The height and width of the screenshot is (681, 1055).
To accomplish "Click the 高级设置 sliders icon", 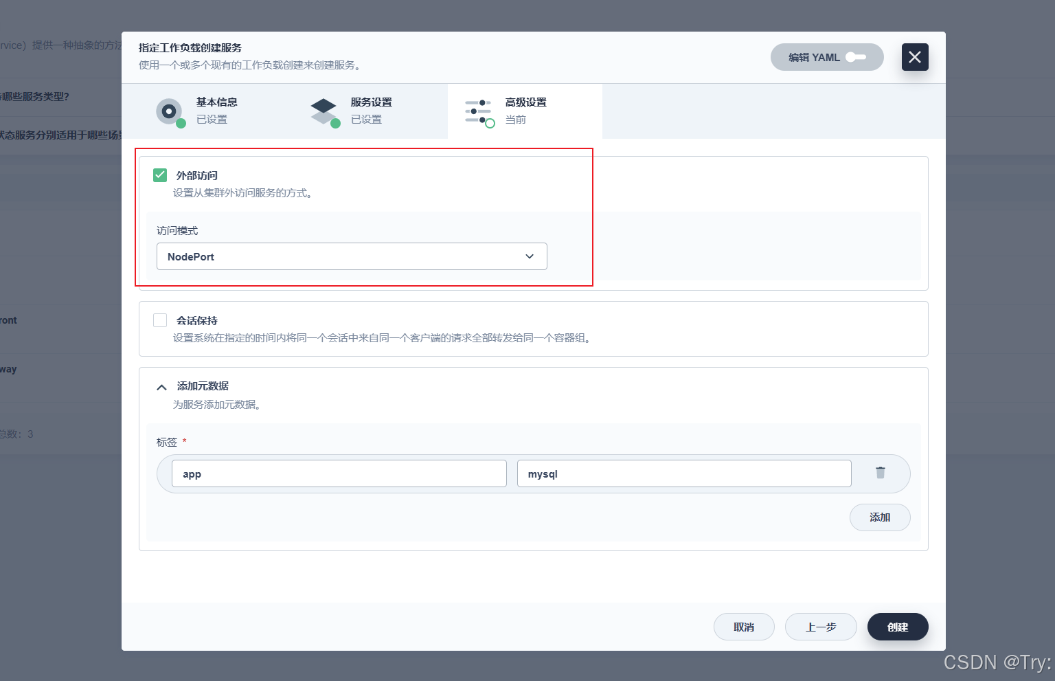I will pyautogui.click(x=478, y=111).
